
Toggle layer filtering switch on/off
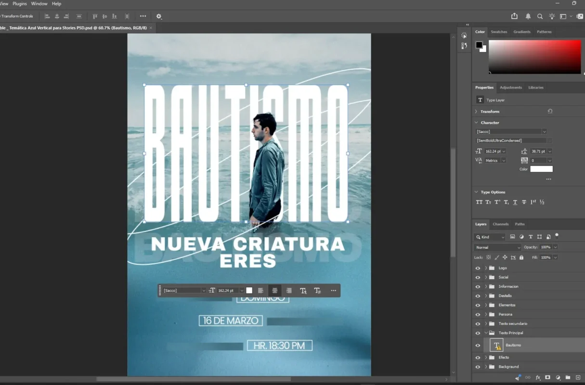(x=557, y=235)
